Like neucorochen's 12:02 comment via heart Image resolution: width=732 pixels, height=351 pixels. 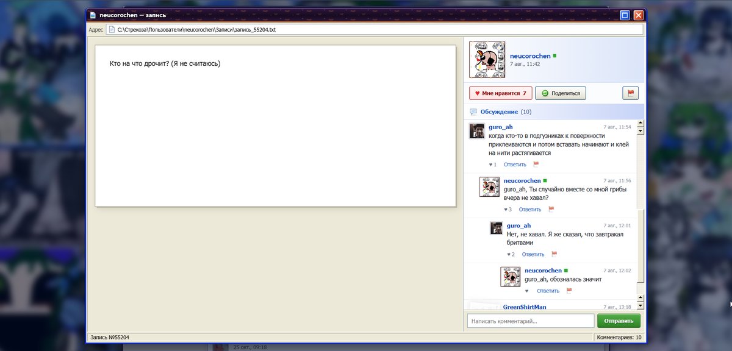[x=527, y=291]
